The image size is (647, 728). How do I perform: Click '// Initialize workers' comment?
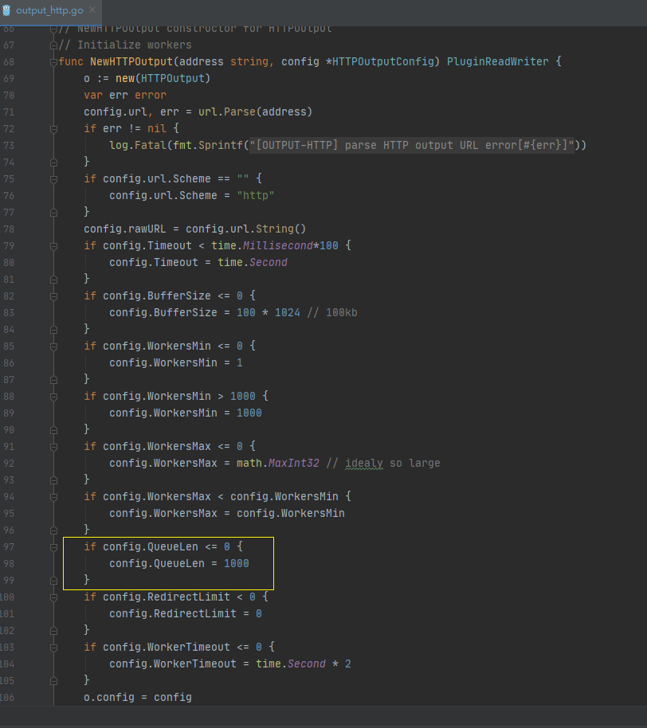tap(125, 45)
